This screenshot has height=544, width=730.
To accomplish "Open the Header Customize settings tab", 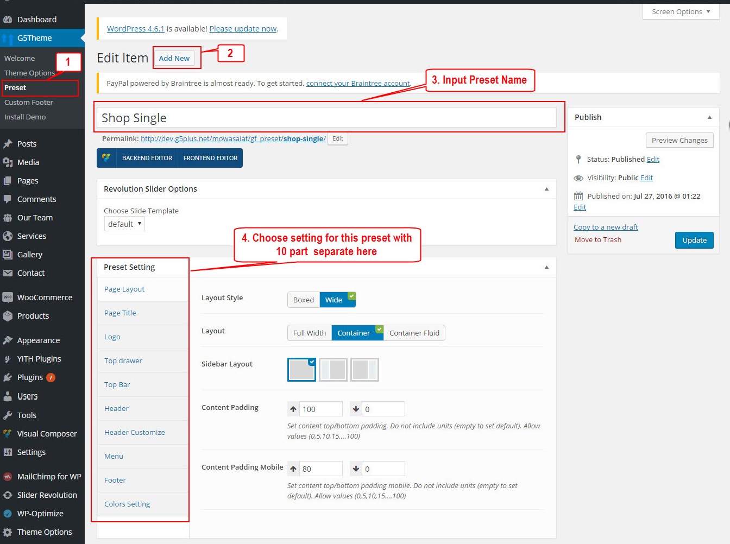I will pos(143,433).
